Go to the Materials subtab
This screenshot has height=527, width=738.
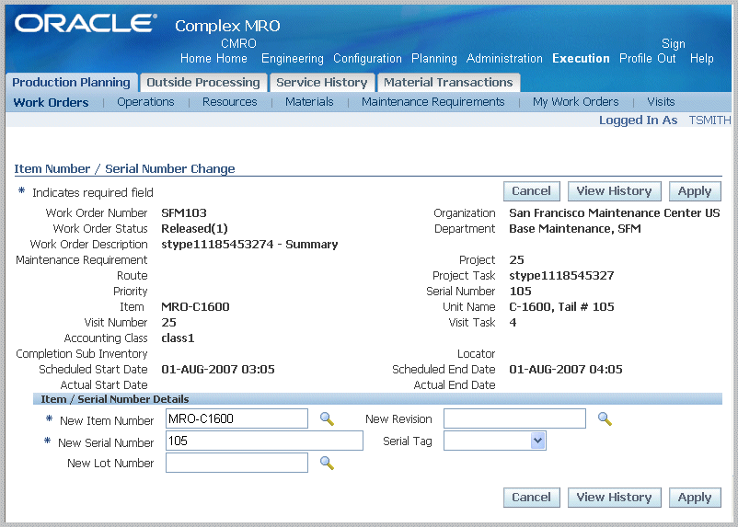(309, 102)
